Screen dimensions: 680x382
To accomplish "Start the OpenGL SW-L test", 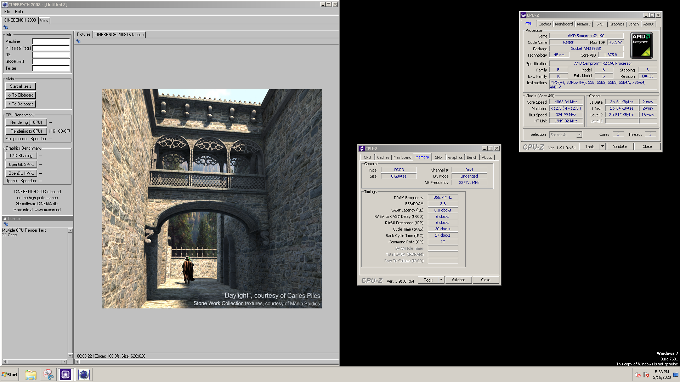I will 21,164.
